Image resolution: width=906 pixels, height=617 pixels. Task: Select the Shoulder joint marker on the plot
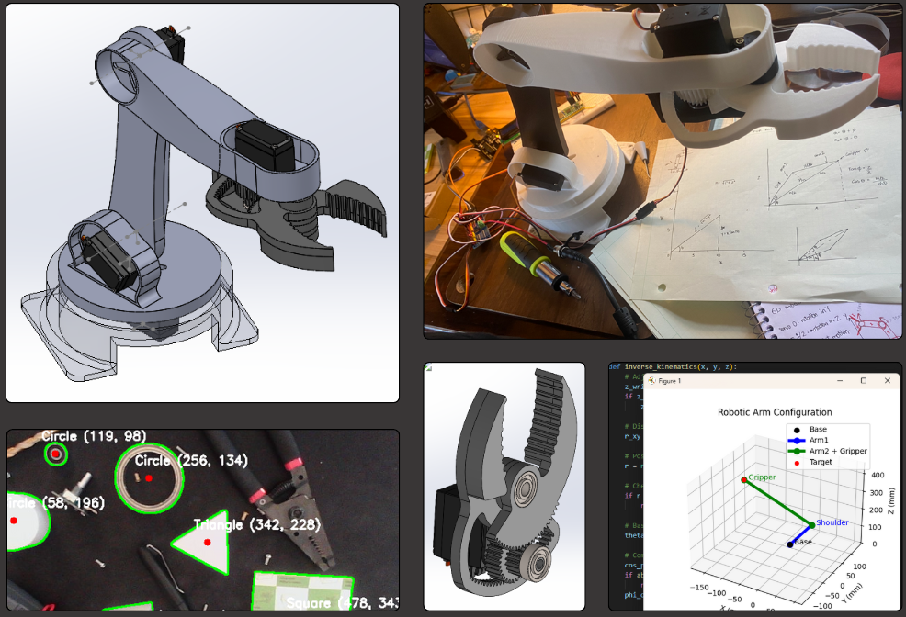[814, 524]
